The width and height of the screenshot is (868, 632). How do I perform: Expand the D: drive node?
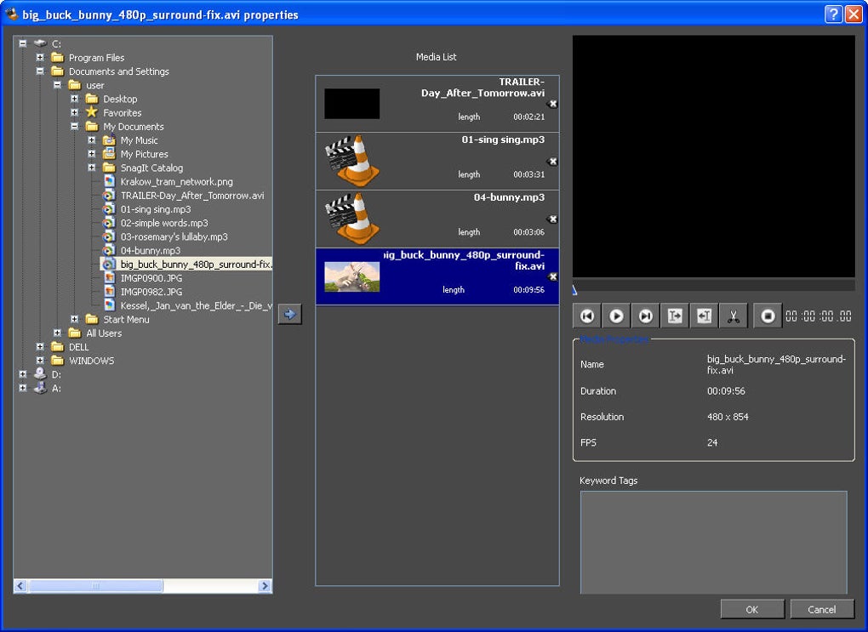click(x=23, y=374)
